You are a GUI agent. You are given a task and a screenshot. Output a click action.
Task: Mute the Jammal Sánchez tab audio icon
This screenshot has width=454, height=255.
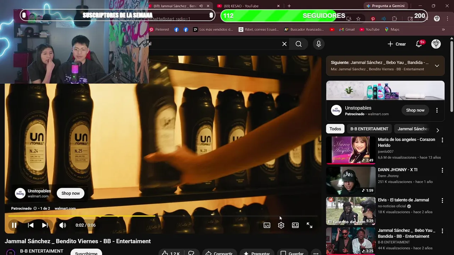coord(201,6)
